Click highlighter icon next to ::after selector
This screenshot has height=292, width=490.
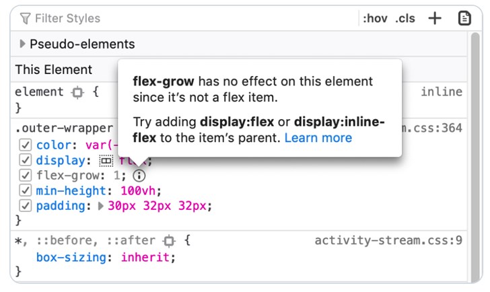(169, 241)
